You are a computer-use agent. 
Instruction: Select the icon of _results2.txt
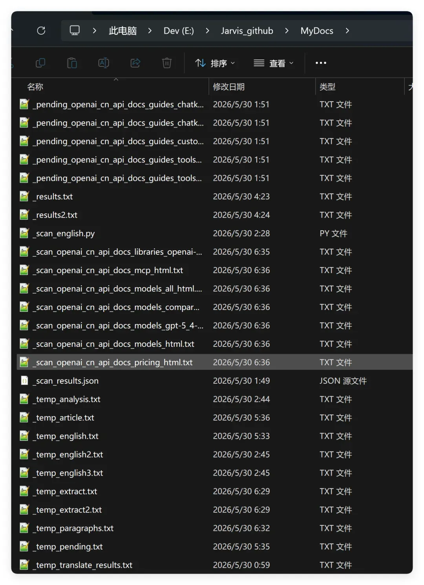pyautogui.click(x=24, y=215)
